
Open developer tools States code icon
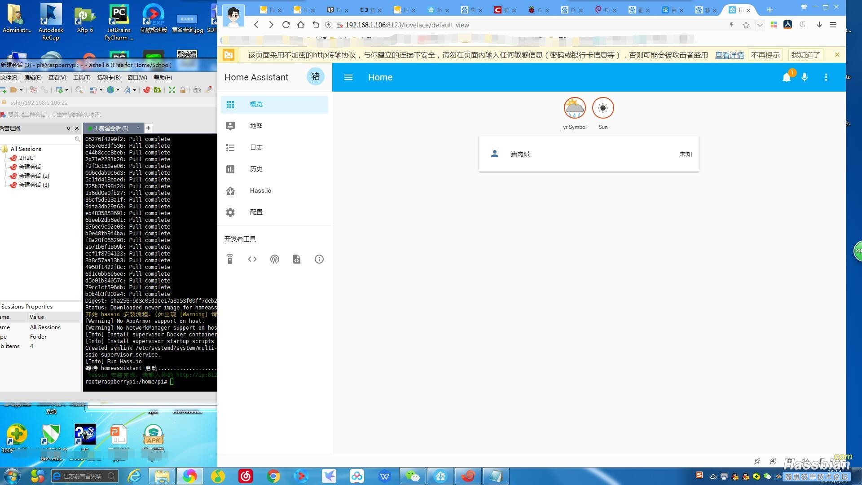[x=252, y=259]
